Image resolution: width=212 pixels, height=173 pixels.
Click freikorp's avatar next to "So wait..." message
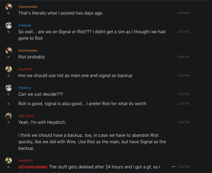[9, 25]
